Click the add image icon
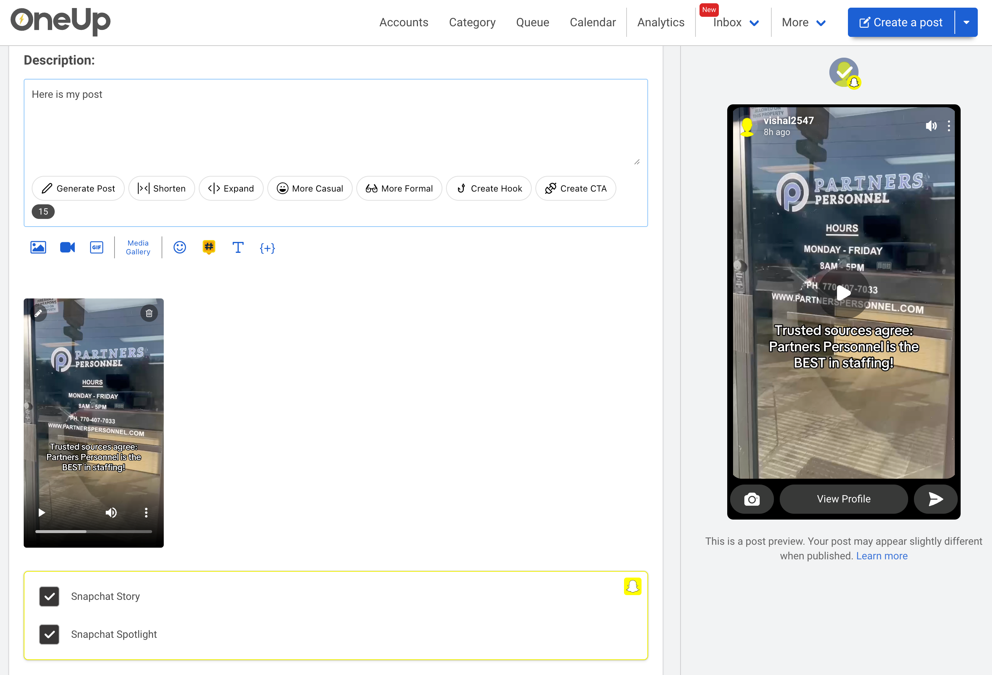992x675 pixels. 38,247
